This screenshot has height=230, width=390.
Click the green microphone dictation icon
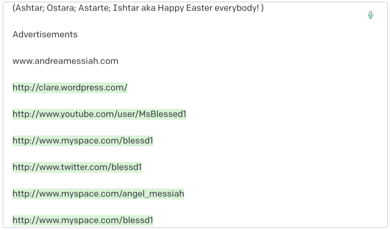370,15
